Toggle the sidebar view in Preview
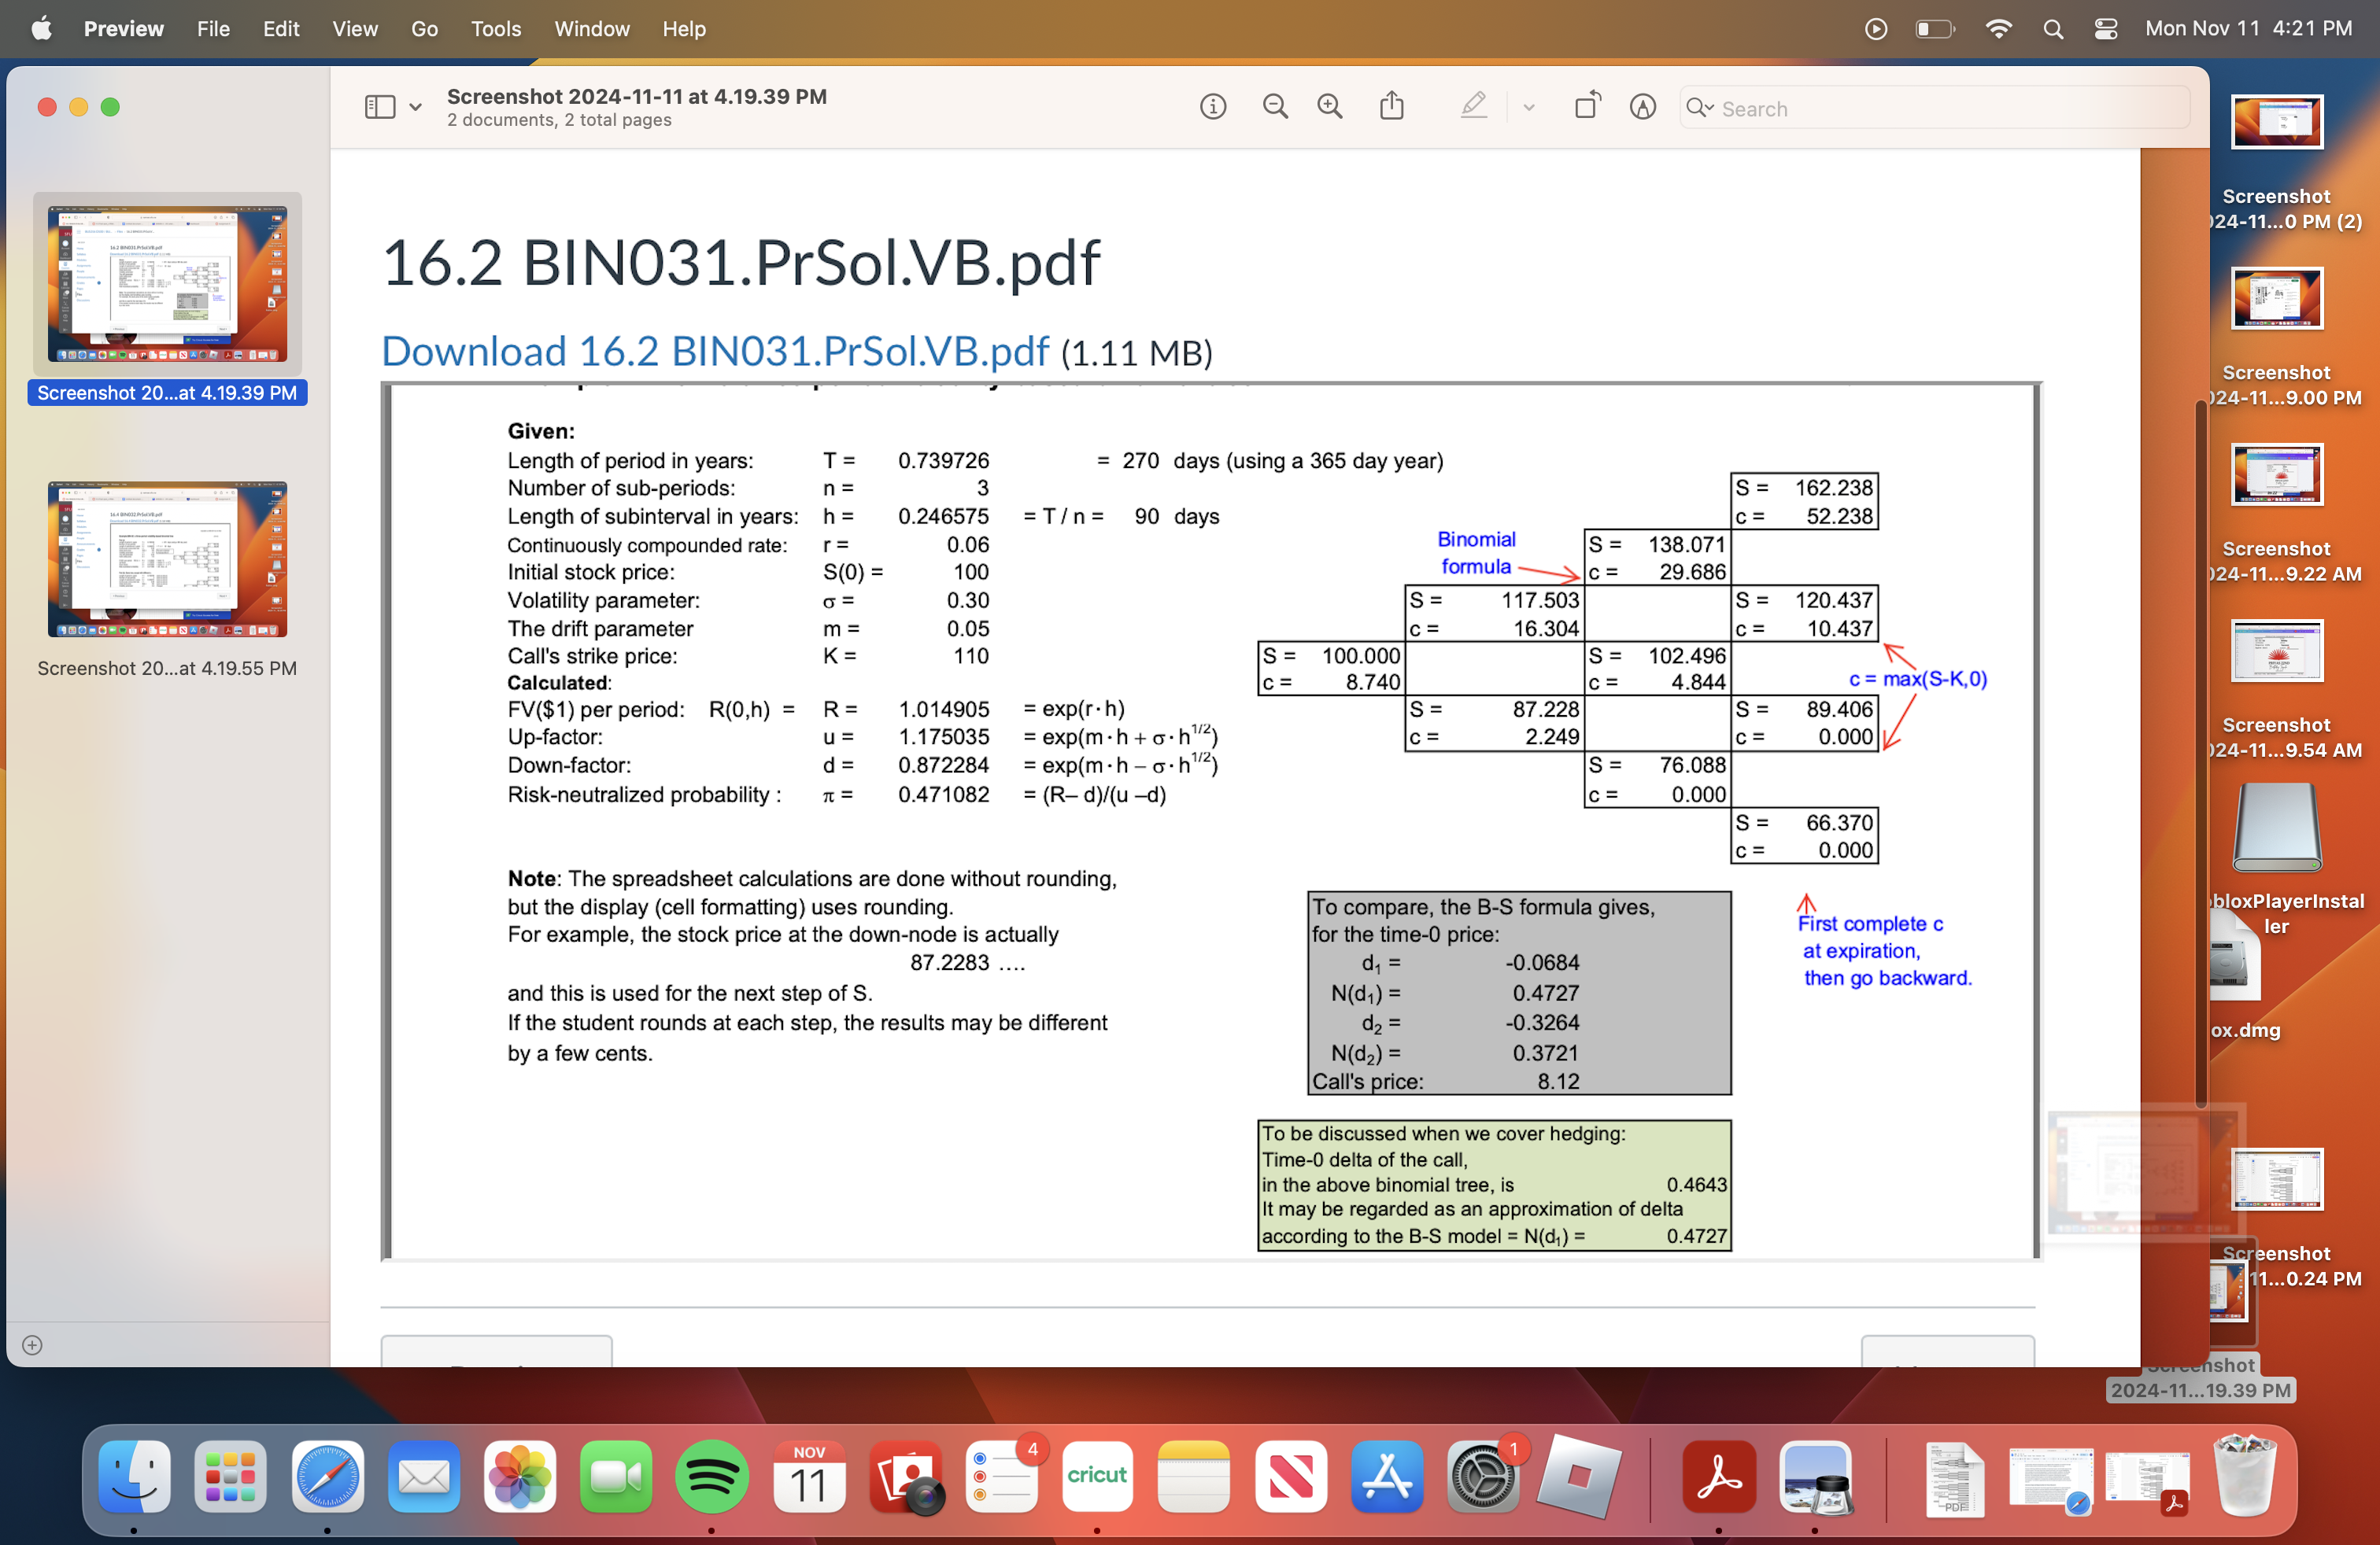The height and width of the screenshot is (1545, 2380). (380, 106)
